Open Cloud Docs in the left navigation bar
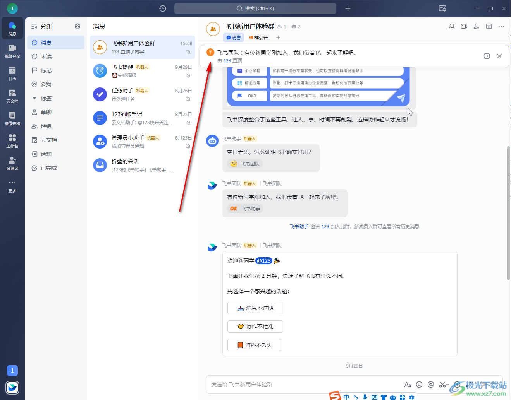The image size is (511, 400). click(12, 96)
